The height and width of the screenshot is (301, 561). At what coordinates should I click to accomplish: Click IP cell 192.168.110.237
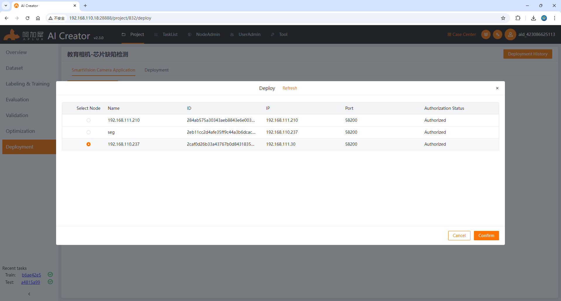[282, 132]
